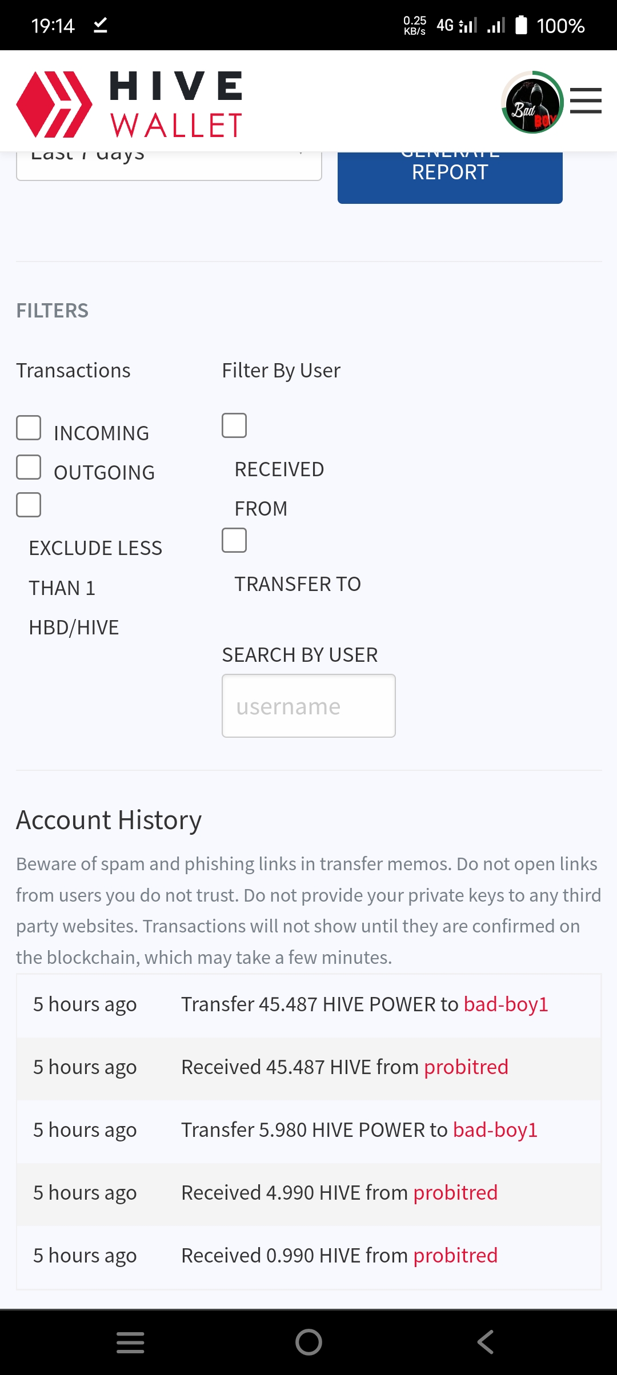
Task: Enable the OUTGOING transactions checkbox
Action: coord(29,467)
